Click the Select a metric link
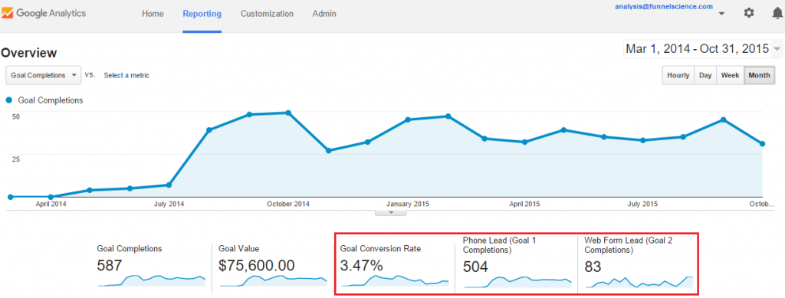 click(126, 76)
